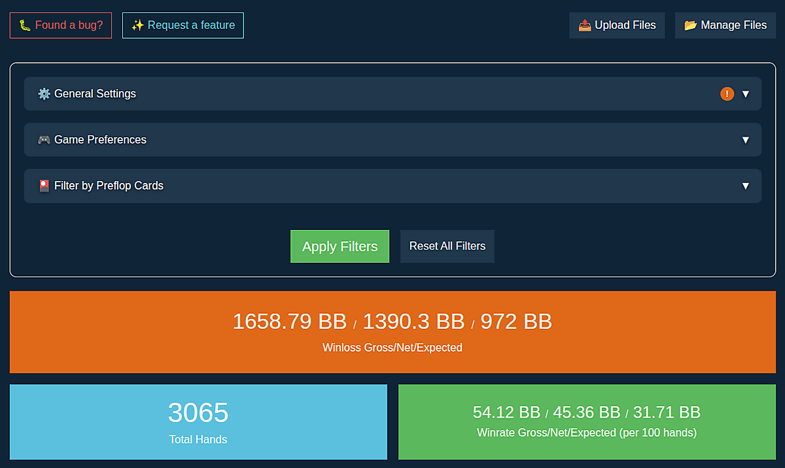785x468 pixels.
Task: Click the playing card icon
Action: coord(44,186)
